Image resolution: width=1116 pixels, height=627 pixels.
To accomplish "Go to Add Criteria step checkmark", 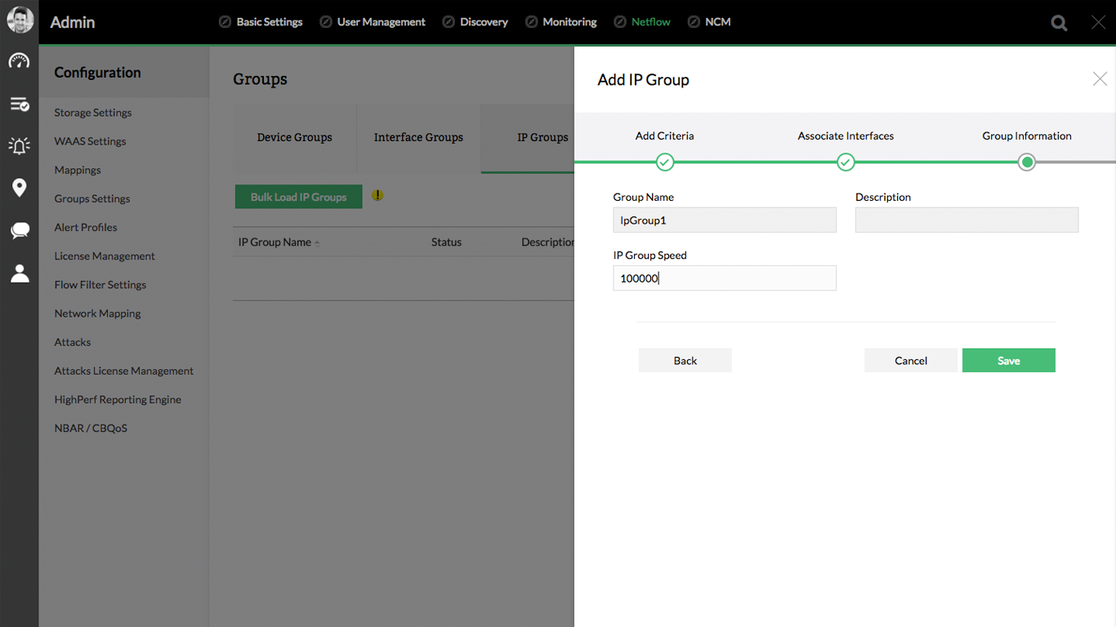I will point(665,162).
